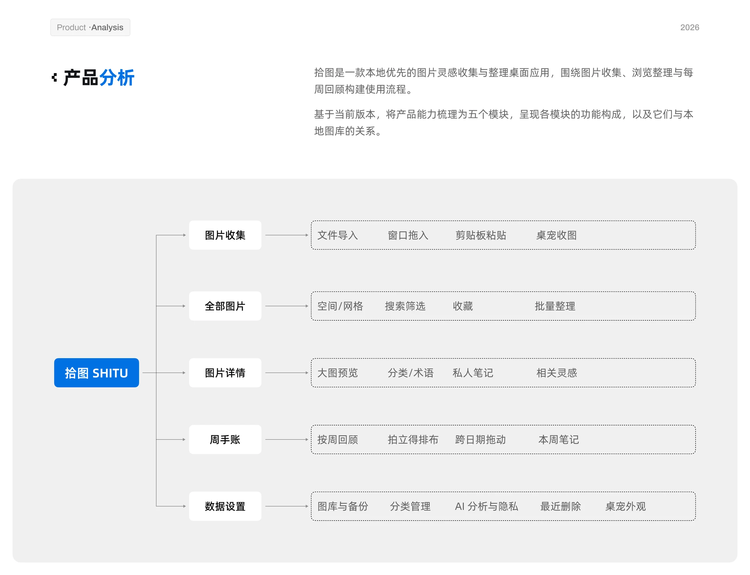Image resolution: width=750 pixels, height=575 pixels.
Task: Click the 2026 year label
Action: [689, 28]
